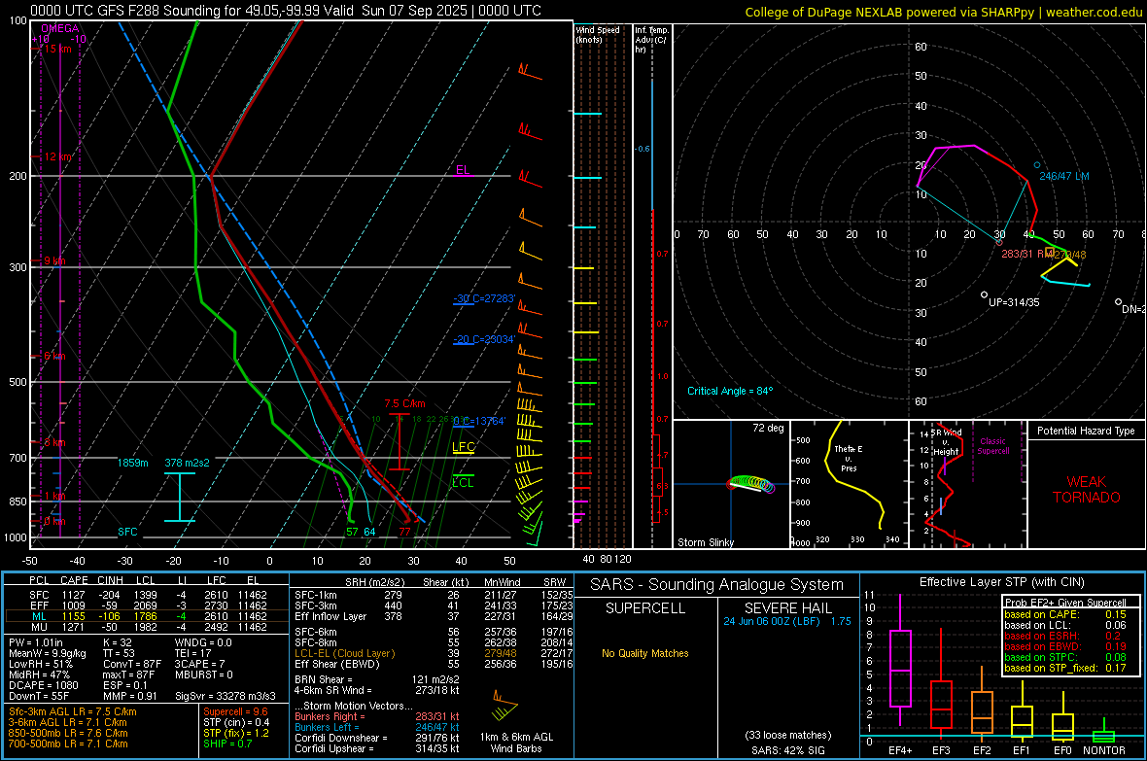Viewport: 1147px width, 761px height.
Task: Click the 'Critical Angle = 84°' text
Action: [730, 391]
